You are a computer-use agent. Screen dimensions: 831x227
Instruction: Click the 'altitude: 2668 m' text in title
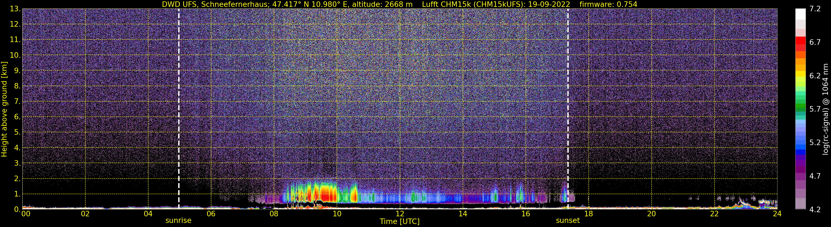click(382, 4)
